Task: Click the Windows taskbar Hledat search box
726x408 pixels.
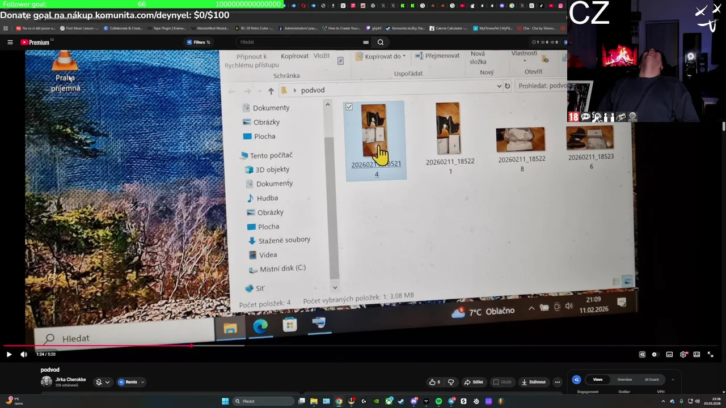Action: [264, 401]
